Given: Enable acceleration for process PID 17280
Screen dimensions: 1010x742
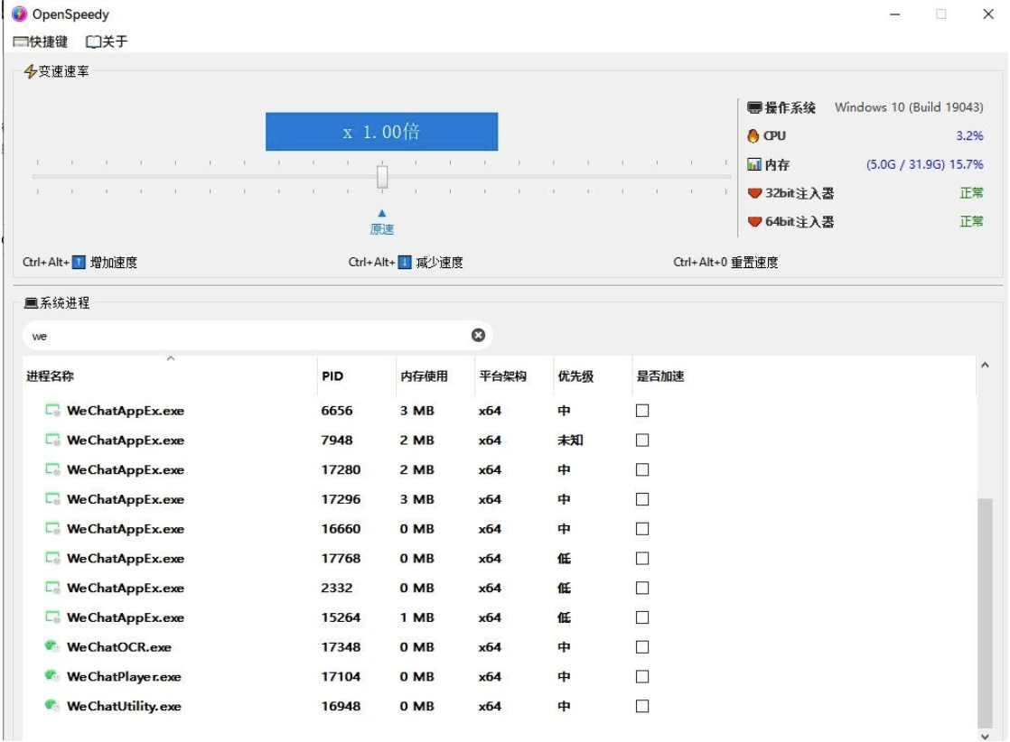Looking at the screenshot, I should (x=642, y=469).
